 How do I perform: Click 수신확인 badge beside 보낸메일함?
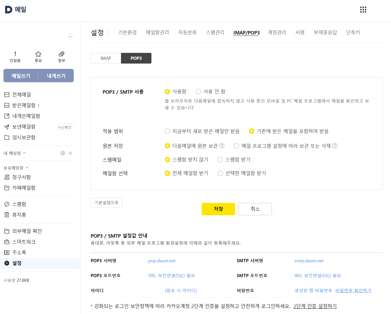(65, 127)
